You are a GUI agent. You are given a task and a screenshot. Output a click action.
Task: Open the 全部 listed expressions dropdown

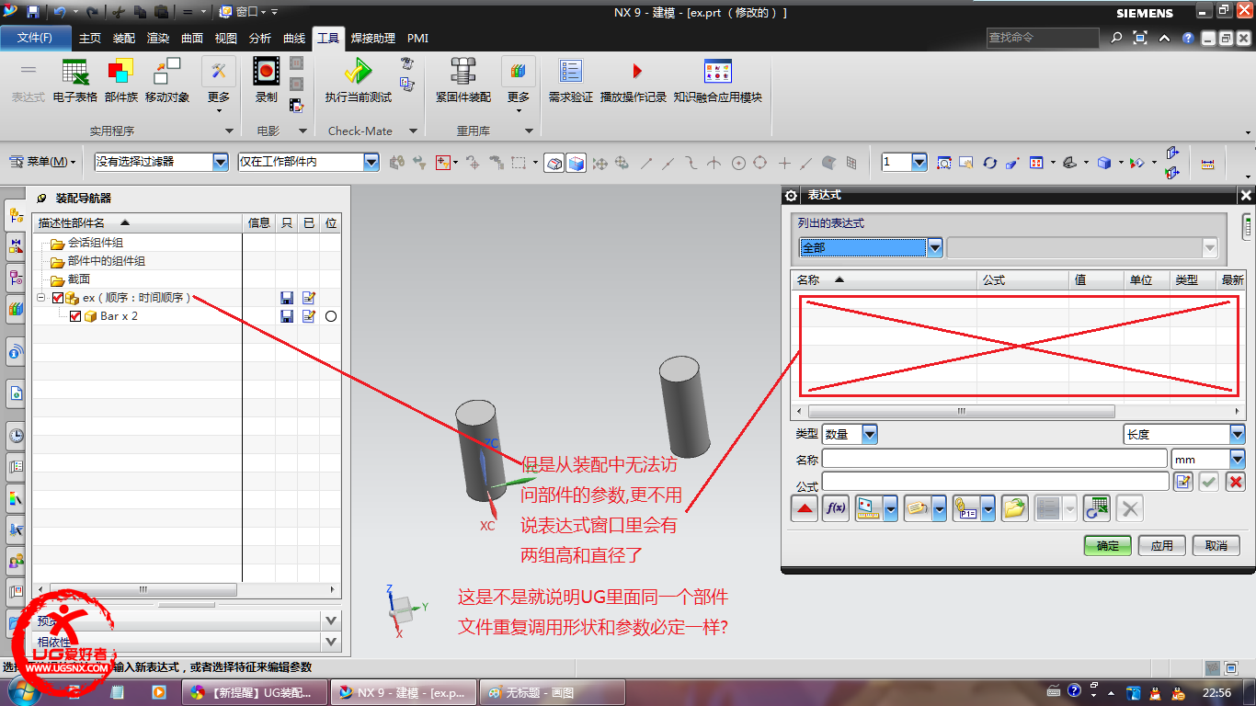click(x=935, y=247)
